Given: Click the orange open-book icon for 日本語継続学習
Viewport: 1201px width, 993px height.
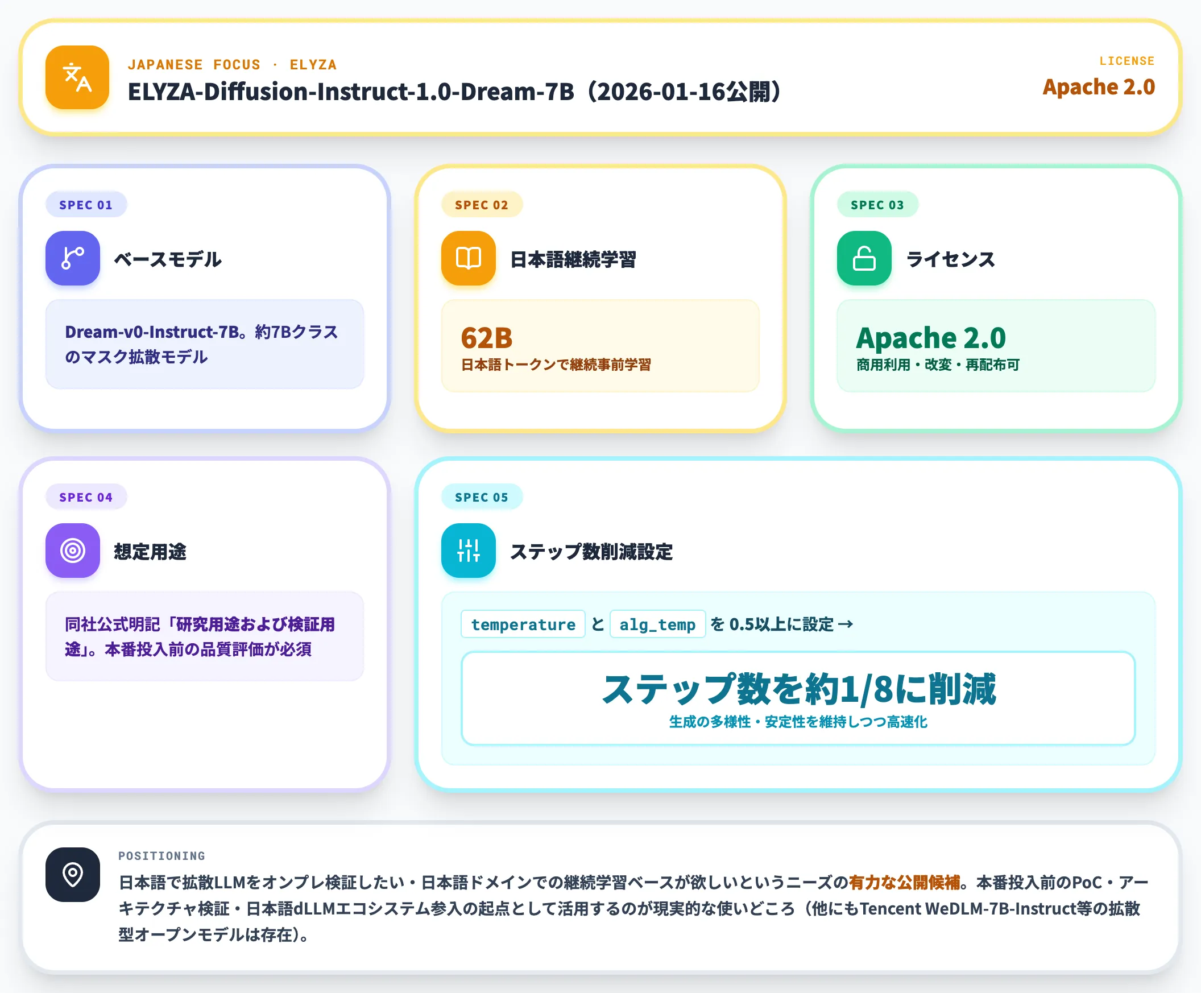Looking at the screenshot, I should (469, 258).
